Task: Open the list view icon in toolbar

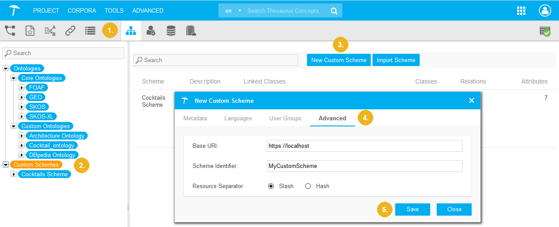Action: 90,31
